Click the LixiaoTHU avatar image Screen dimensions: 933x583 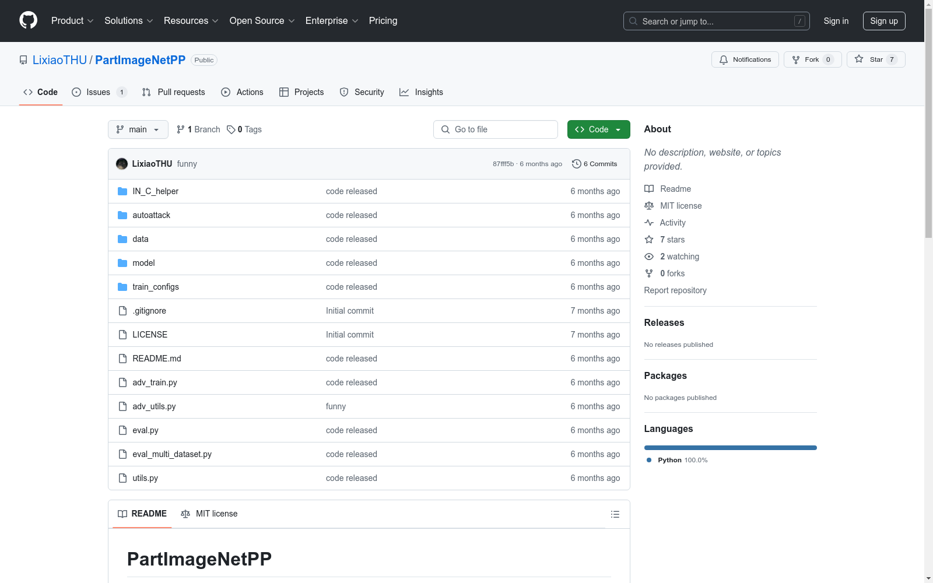click(122, 164)
